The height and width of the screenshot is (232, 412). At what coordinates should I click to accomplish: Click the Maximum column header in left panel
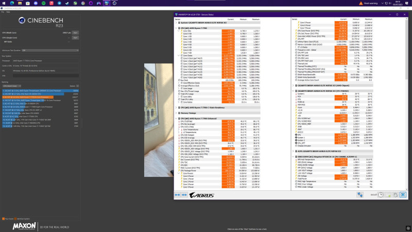click(x=255, y=19)
